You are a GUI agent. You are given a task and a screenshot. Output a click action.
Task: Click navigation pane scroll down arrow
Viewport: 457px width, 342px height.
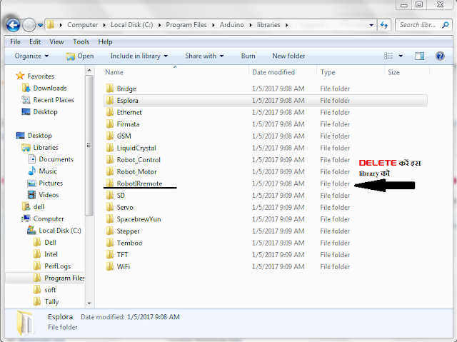pyautogui.click(x=89, y=303)
